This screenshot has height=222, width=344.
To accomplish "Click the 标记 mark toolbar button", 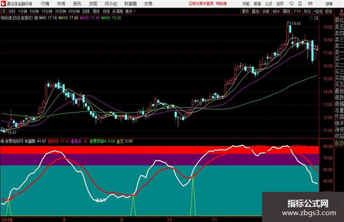I will pos(307,11).
